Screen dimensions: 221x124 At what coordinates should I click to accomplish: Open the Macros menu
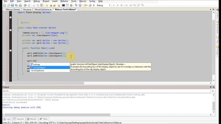(83, 1)
